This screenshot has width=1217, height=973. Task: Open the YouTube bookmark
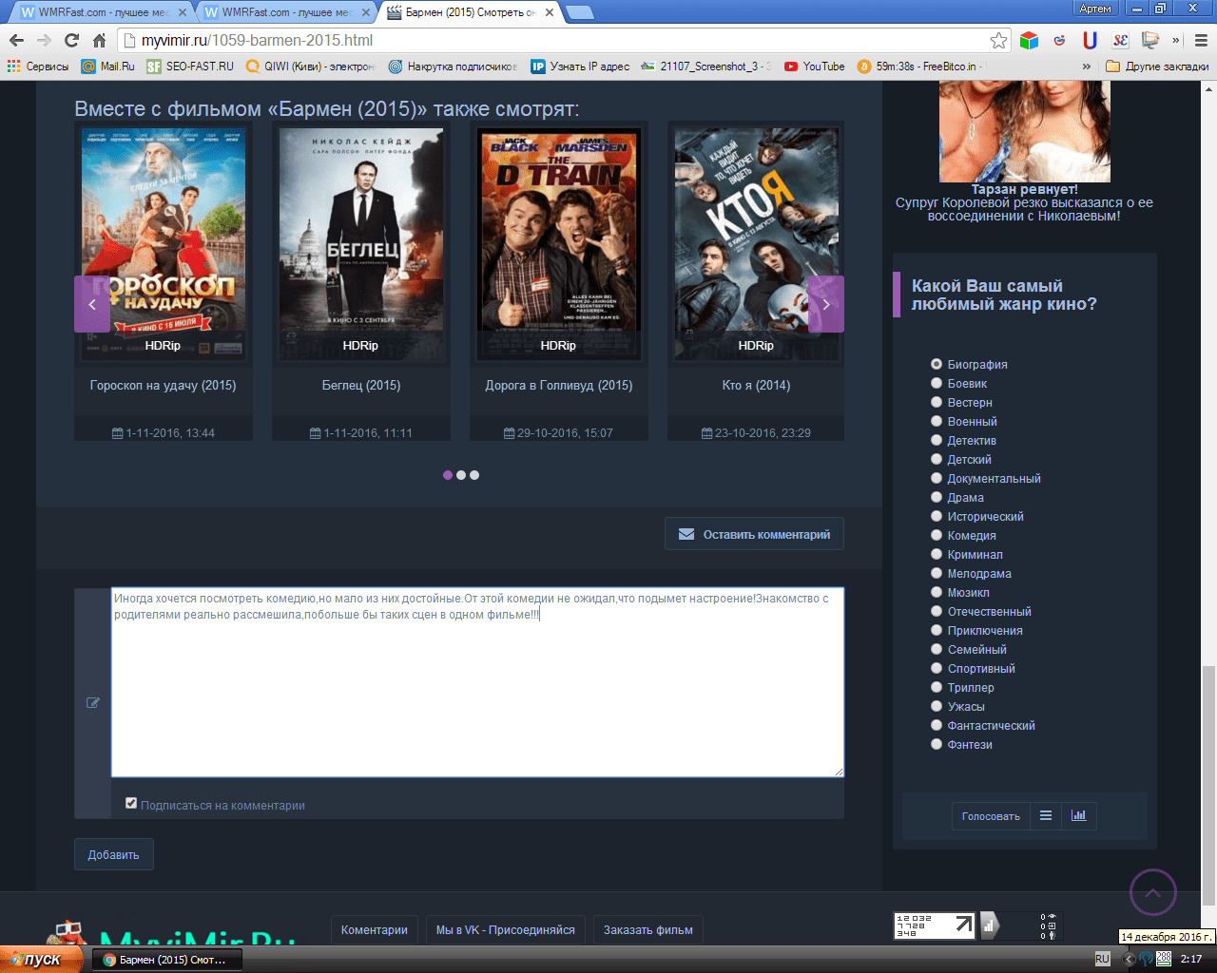click(x=814, y=67)
